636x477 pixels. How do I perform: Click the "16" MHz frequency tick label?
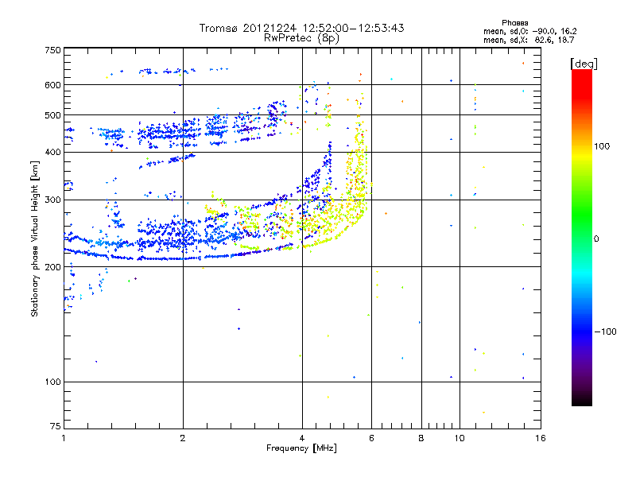(541, 438)
